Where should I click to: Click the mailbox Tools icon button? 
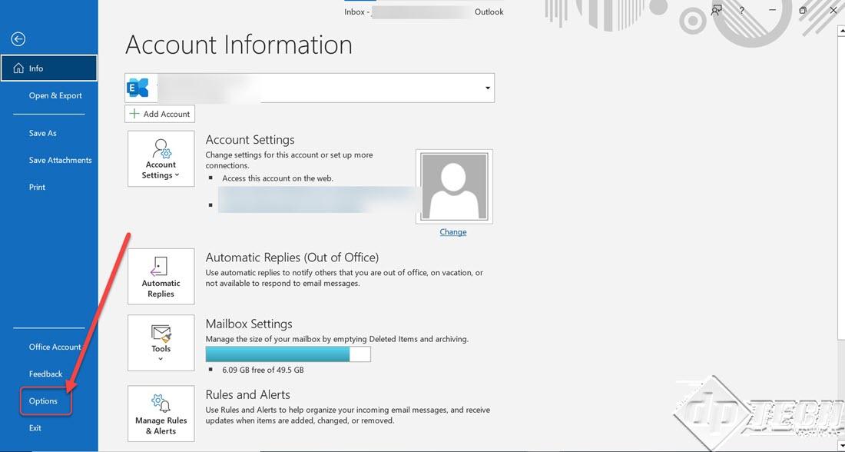click(161, 343)
